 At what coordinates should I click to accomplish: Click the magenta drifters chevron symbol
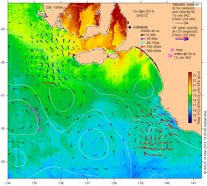[x=170, y=56]
